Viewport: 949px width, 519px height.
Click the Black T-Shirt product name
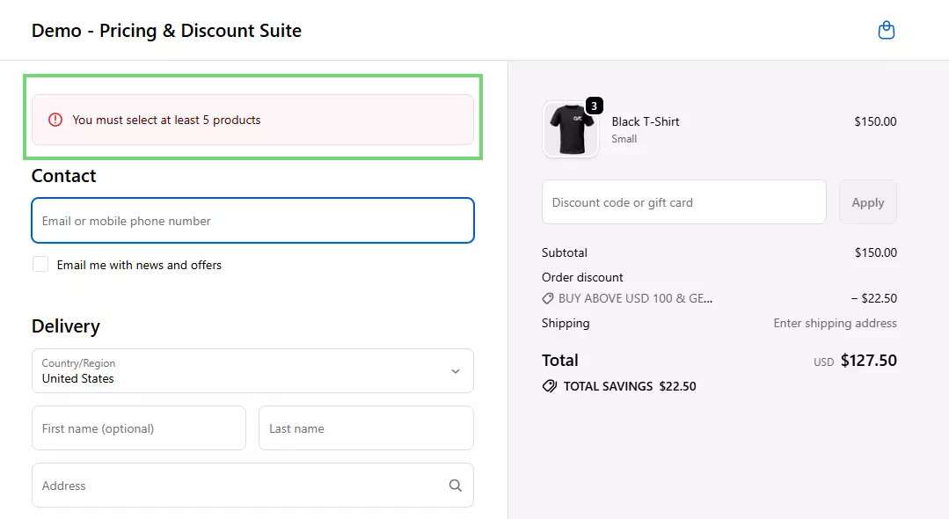click(x=646, y=121)
